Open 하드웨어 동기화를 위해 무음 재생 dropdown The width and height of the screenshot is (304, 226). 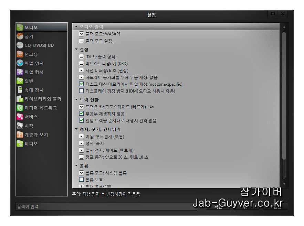(x=82, y=77)
